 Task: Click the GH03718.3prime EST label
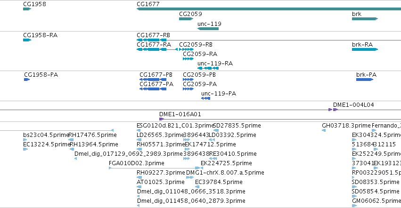pyautogui.click(x=346, y=126)
